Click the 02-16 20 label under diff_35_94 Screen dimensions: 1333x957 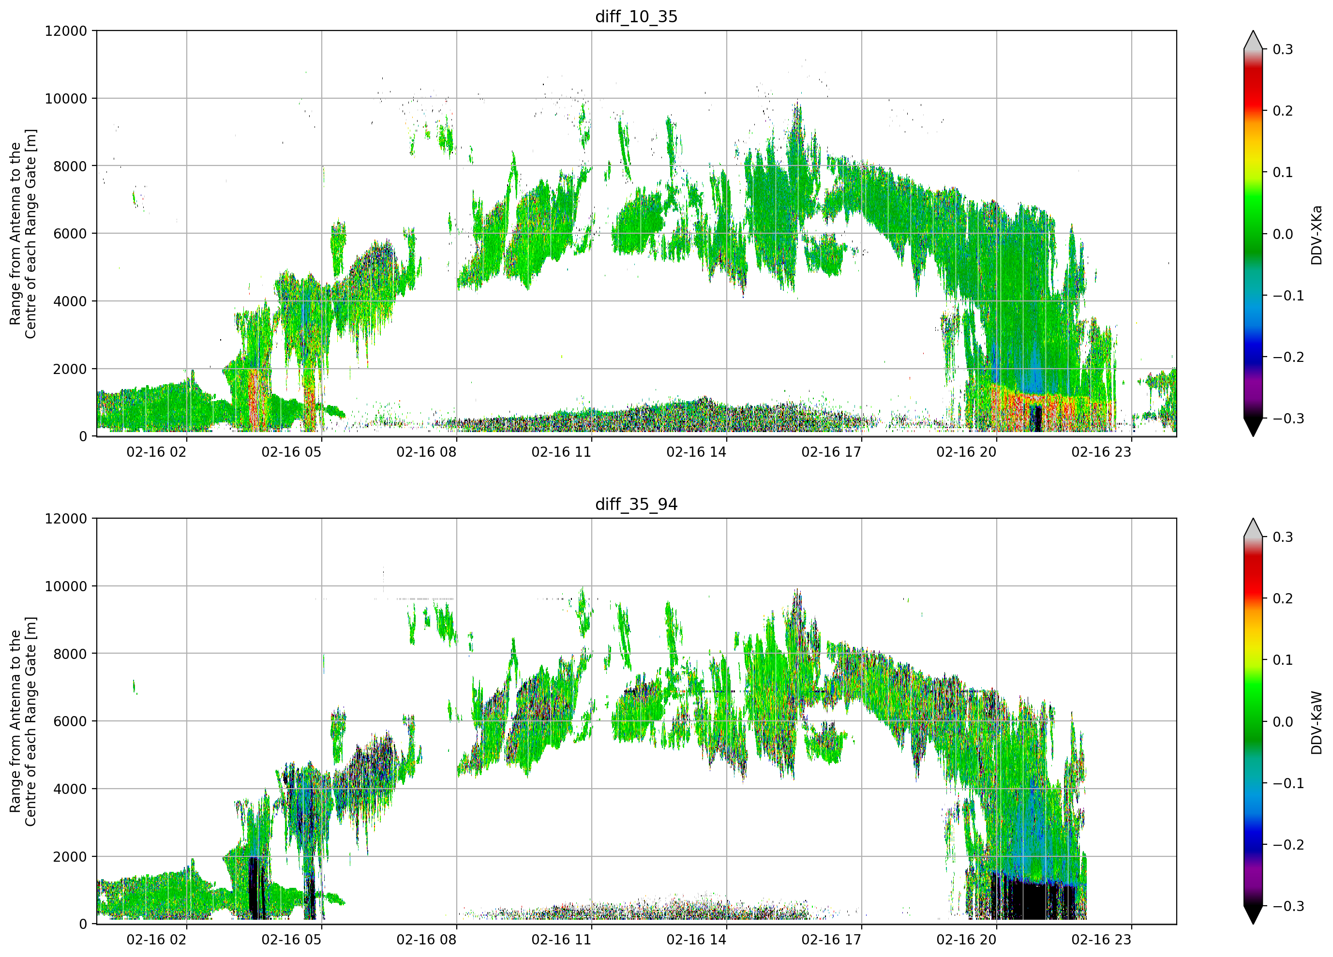[x=966, y=940]
